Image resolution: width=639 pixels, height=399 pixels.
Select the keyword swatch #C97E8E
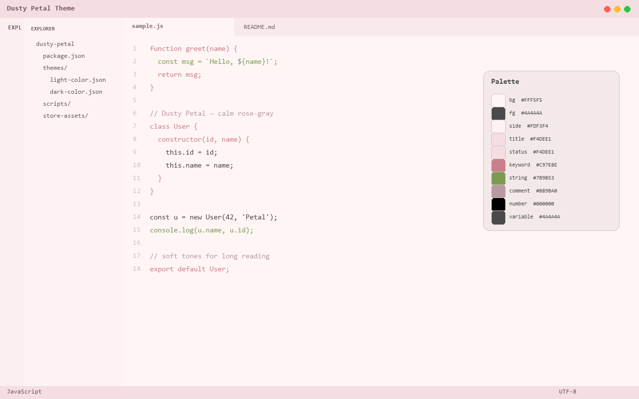pyautogui.click(x=498, y=166)
